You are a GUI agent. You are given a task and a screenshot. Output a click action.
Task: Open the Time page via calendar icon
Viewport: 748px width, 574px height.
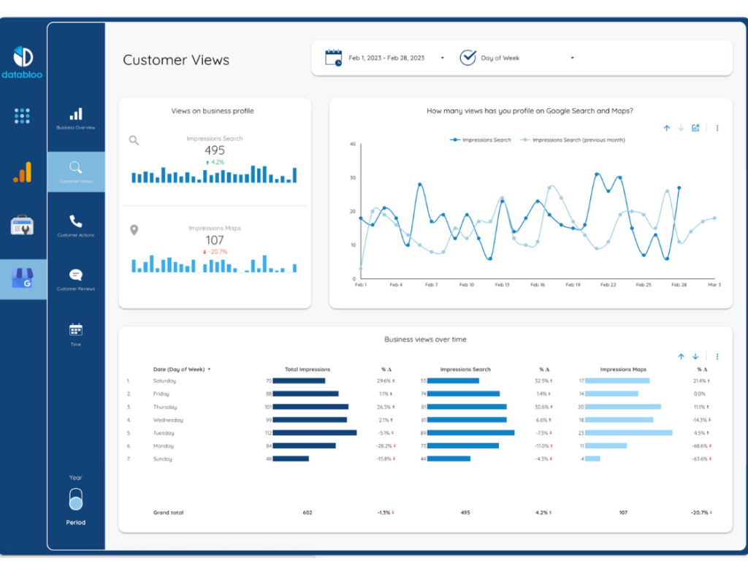click(75, 331)
